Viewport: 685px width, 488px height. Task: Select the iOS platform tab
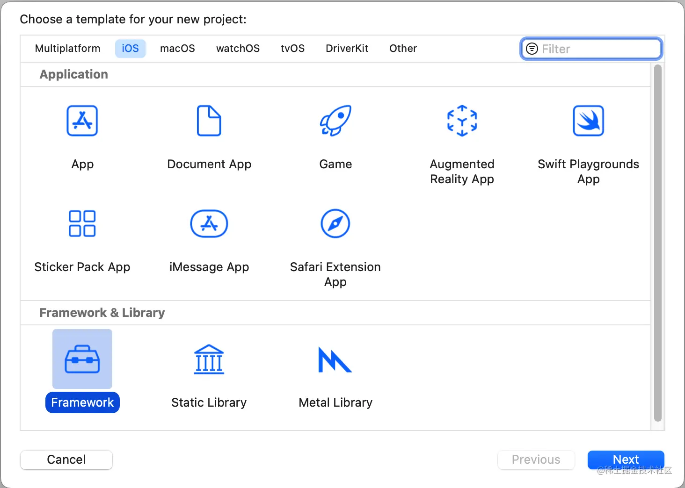point(131,49)
